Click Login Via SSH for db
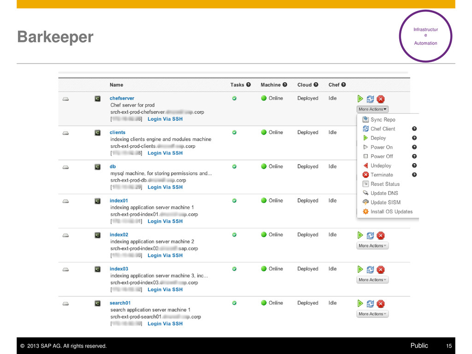This screenshot has width=472, height=354. click(165, 187)
